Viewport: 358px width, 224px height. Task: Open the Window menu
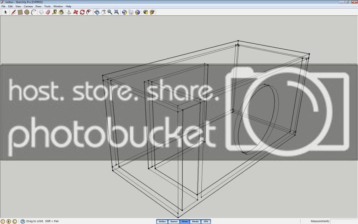click(58, 6)
